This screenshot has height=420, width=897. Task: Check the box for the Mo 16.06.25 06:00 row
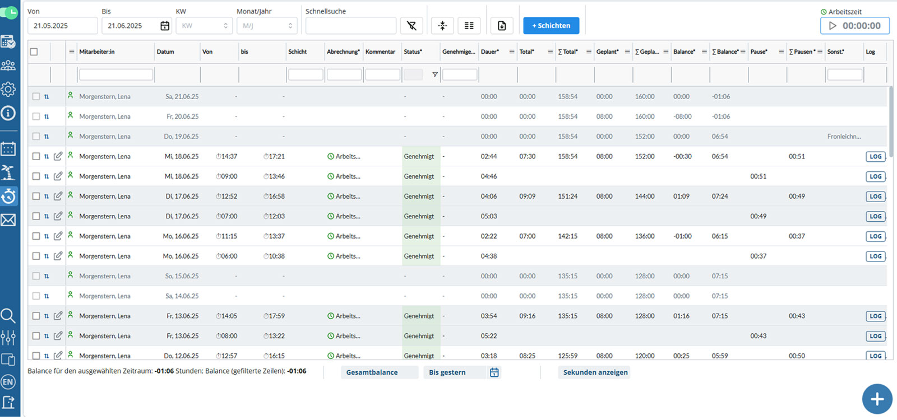[x=36, y=256]
